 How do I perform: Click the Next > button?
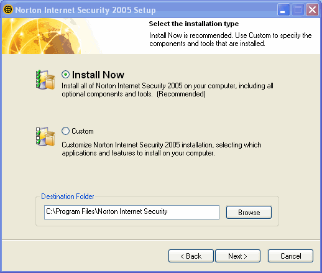[x=237, y=256]
